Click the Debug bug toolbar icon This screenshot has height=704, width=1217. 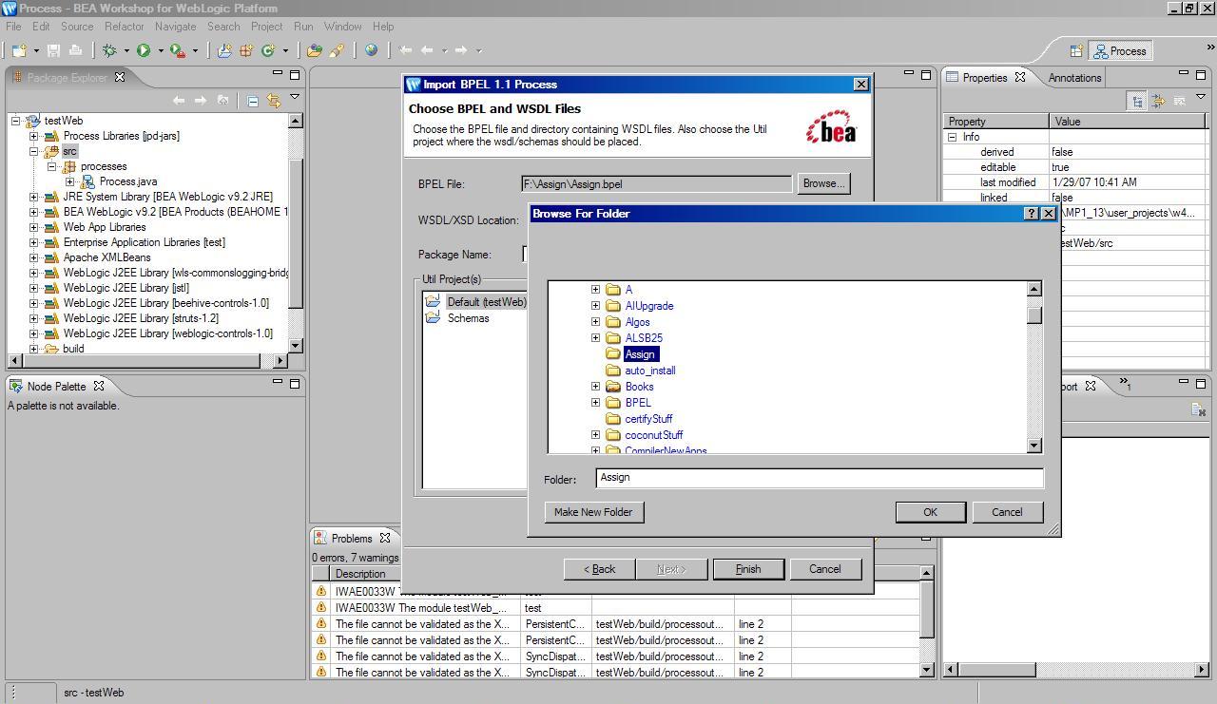[x=109, y=50]
